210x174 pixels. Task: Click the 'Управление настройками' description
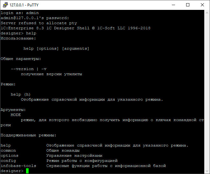pos(74,156)
